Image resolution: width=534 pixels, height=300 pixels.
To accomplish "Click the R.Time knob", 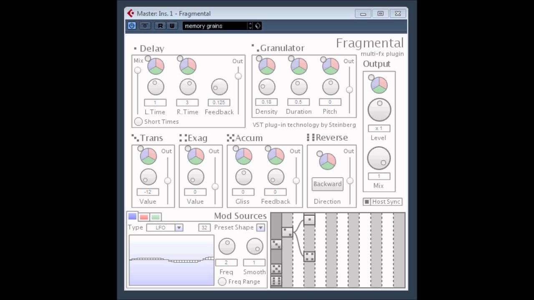I will (188, 87).
